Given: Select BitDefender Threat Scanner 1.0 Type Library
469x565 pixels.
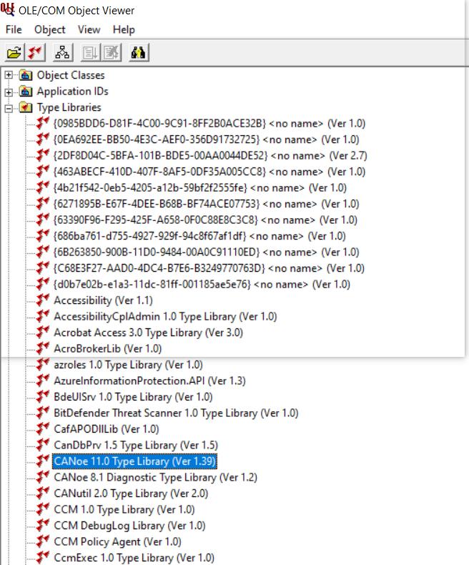Looking at the screenshot, I should click(x=176, y=413).
